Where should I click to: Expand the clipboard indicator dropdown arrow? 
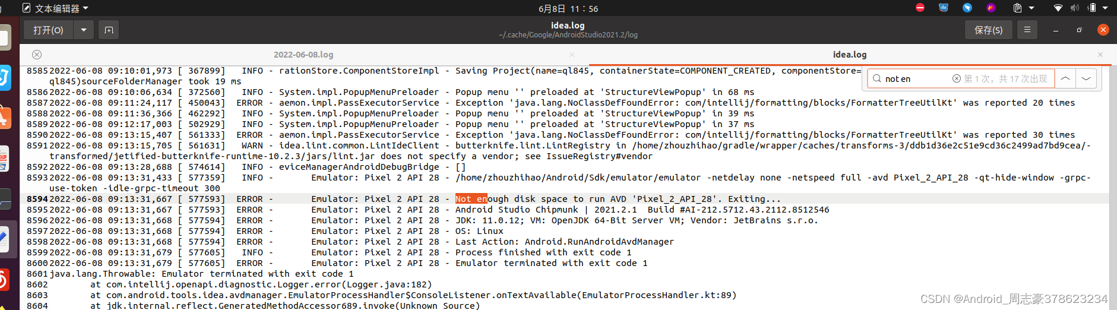point(1031,8)
